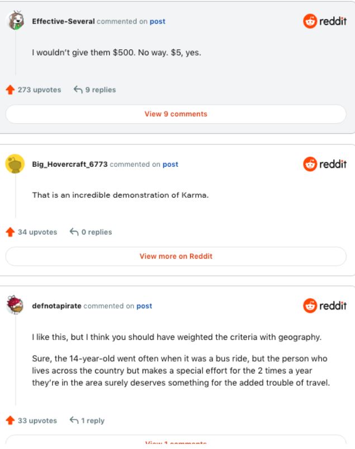Click Reddit logo on Effective-Several's comment
The image size is (355, 449).
click(x=325, y=21)
